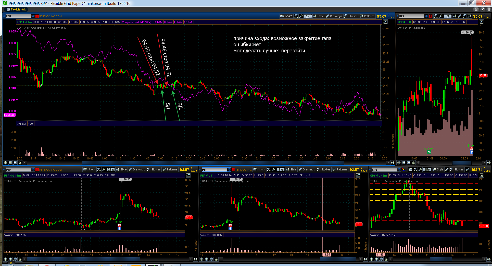Screen dimensions: 492x266
Task: Open Drawings on PEP 15m chart
Action: coord(137,169)
